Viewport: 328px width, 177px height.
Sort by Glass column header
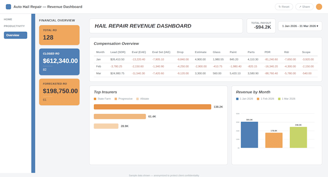[x=217, y=52]
